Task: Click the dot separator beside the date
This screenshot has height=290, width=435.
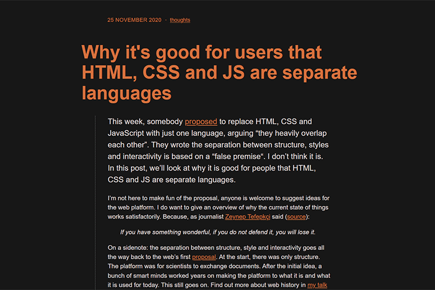Action: coord(166,20)
